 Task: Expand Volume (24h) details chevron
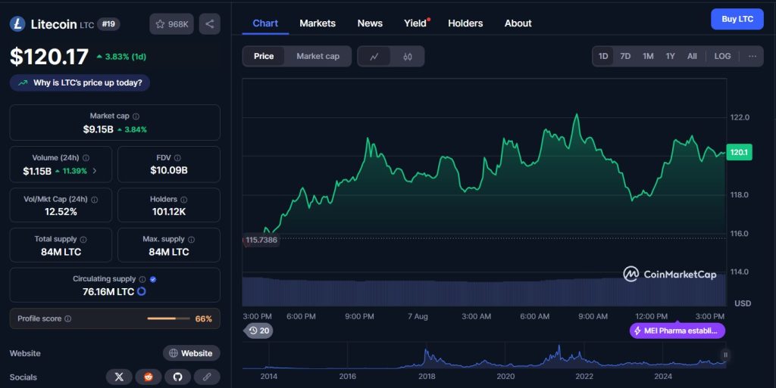pyautogui.click(x=95, y=171)
